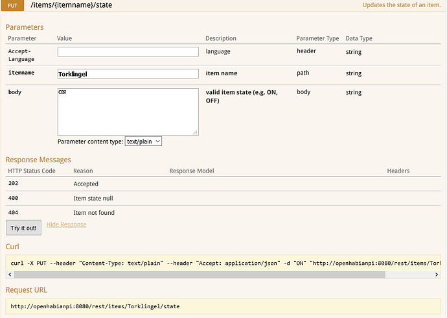Click the Response Messages heading

point(38,160)
